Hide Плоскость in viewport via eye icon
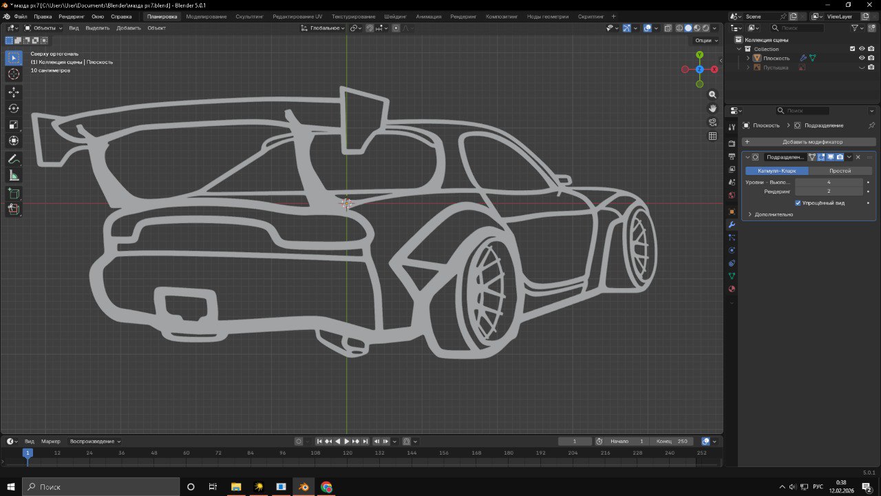Screen dimensions: 881x496 point(862,59)
